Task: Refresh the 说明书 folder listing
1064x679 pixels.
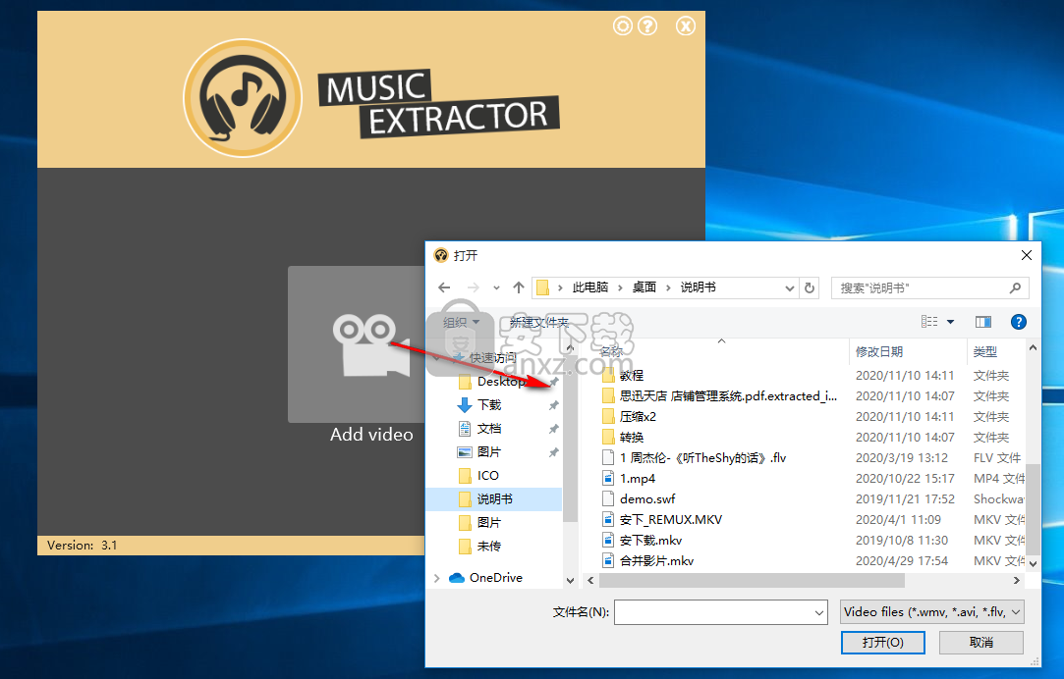Action: click(810, 287)
